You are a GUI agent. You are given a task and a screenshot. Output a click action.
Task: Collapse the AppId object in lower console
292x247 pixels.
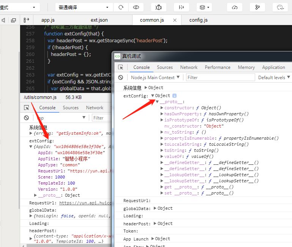pos(31,147)
